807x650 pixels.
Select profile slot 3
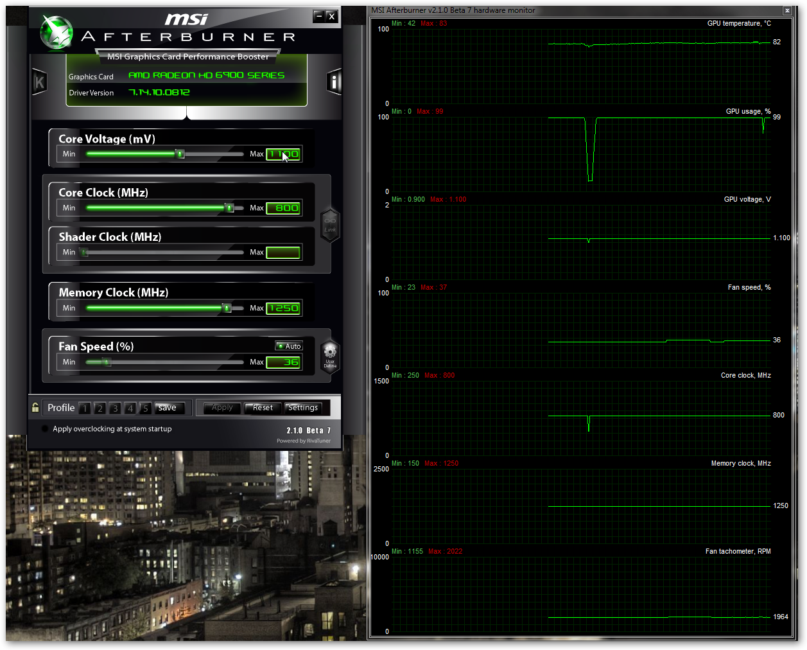pos(115,408)
